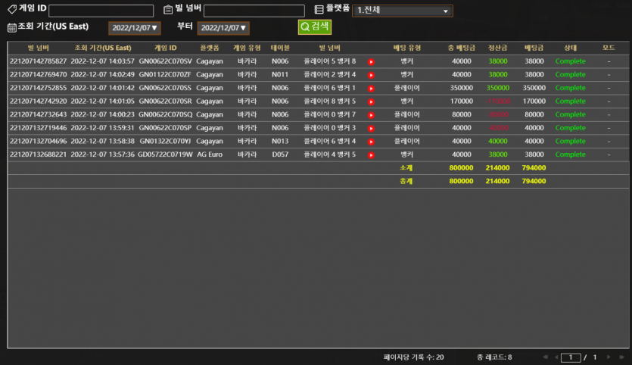The image size is (632, 365).
Task: Select bill number 221207142752855
Action: click(39, 88)
